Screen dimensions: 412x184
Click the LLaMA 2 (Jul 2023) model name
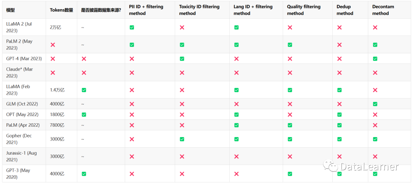point(19,27)
